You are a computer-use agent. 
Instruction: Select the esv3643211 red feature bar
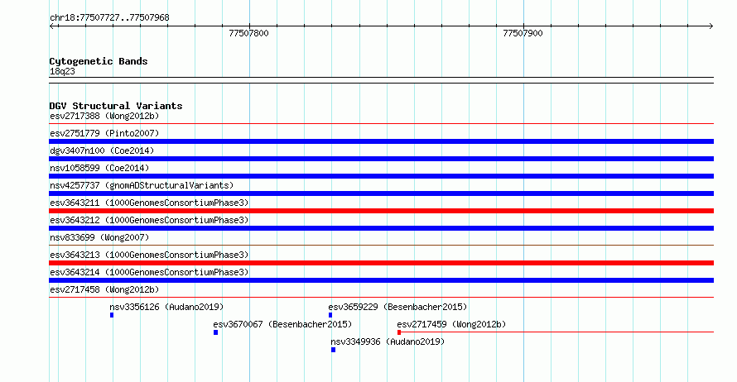381,211
